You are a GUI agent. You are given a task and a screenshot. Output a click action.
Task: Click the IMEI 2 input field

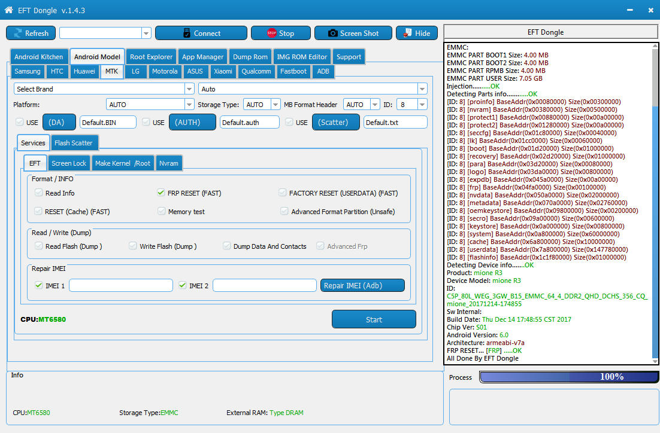tap(264, 285)
